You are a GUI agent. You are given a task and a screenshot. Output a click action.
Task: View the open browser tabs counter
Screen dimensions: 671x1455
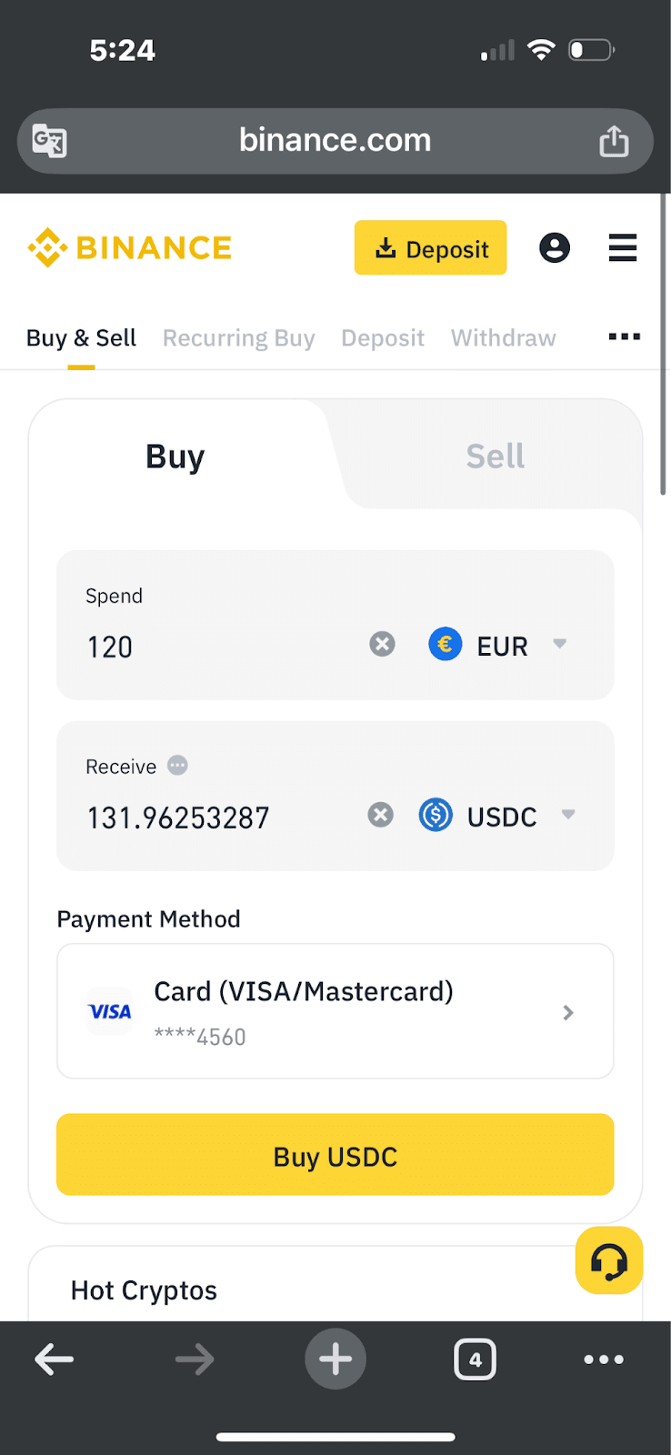tap(475, 1360)
